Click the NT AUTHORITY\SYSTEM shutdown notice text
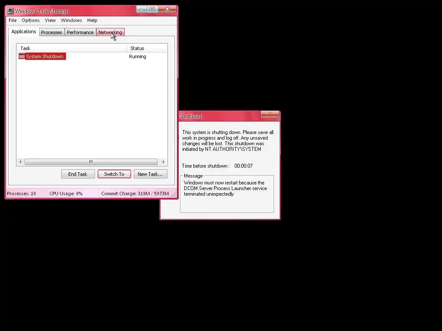 coord(228,141)
